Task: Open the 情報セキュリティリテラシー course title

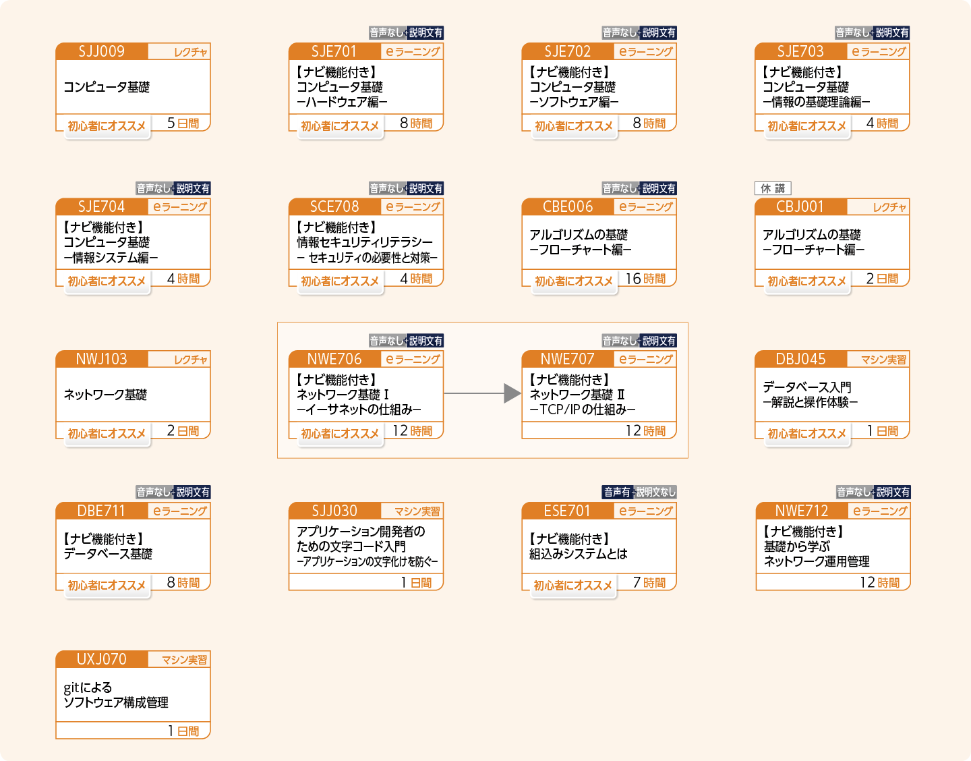Action: 367,242
